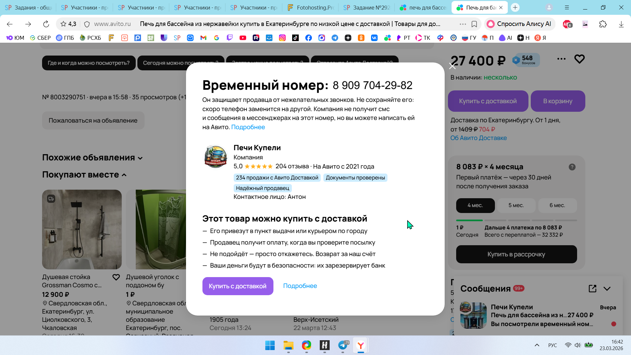Open Подробнее link about temporary number
The height and width of the screenshot is (355, 631).
click(x=248, y=127)
